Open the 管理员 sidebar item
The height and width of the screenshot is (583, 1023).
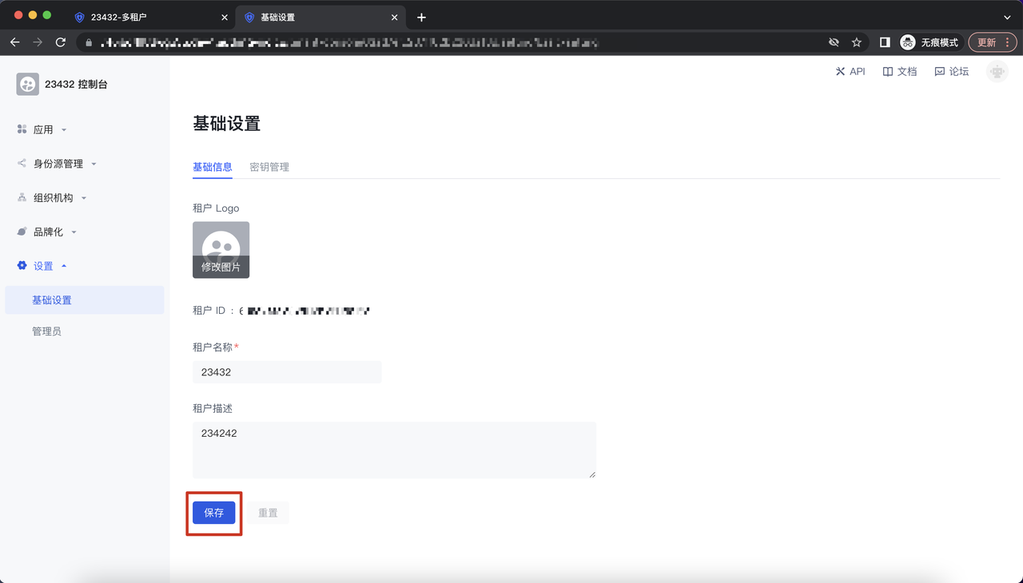(46, 331)
